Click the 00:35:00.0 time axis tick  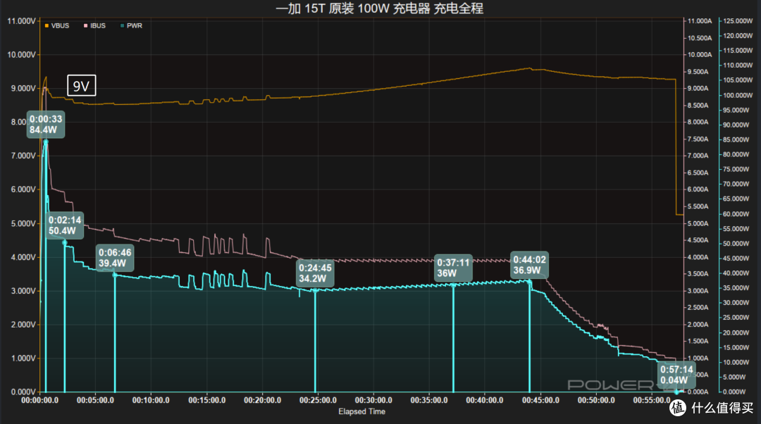coord(429,400)
